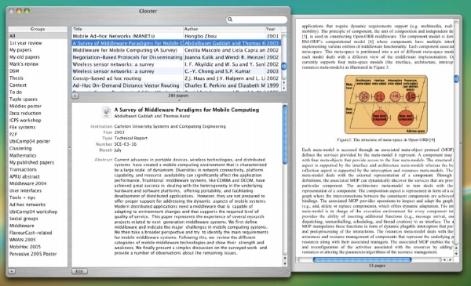471x286 pixels.
Task: Click the magnifier icon in search field
Action: point(230,20)
